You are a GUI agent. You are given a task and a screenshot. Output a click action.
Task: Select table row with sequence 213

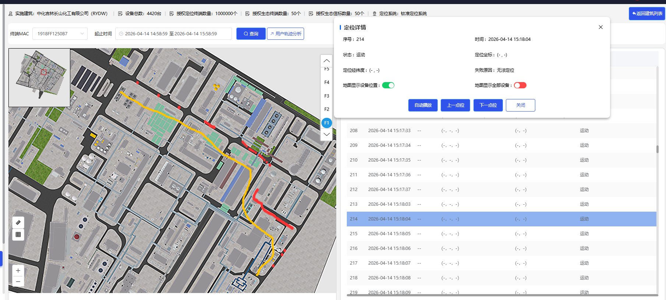point(501,204)
